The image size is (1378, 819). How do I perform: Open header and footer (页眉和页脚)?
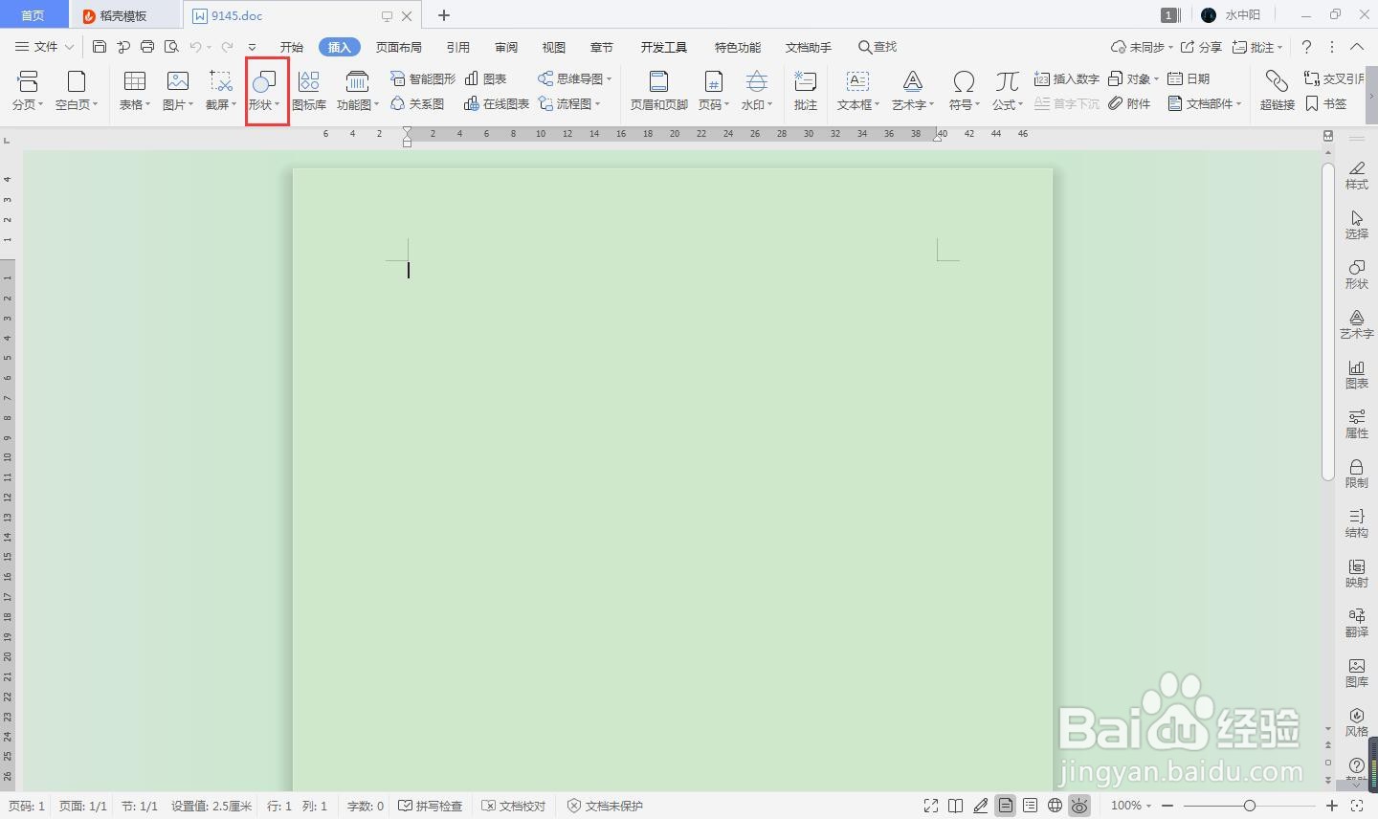point(658,91)
